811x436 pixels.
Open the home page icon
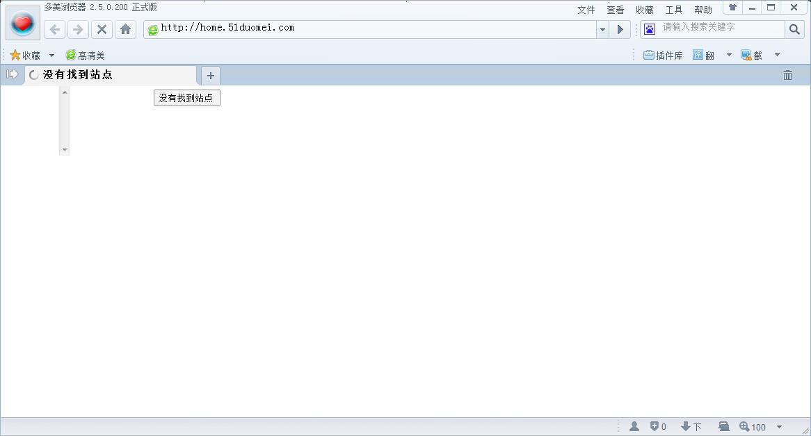tap(126, 29)
